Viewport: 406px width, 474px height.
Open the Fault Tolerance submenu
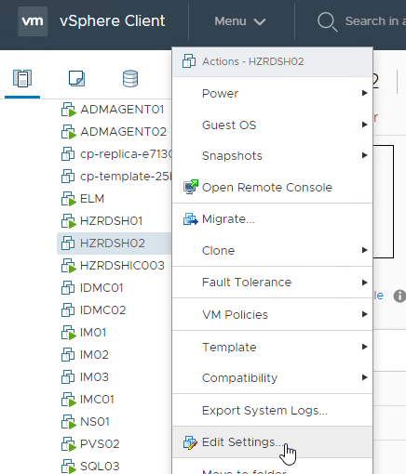click(x=273, y=283)
